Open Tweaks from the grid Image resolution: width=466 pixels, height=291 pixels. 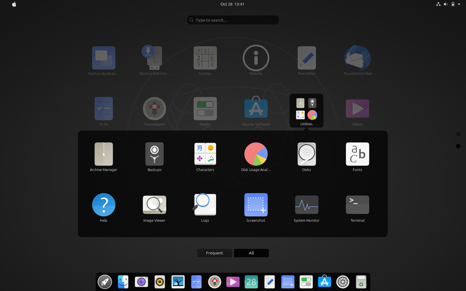205,111
